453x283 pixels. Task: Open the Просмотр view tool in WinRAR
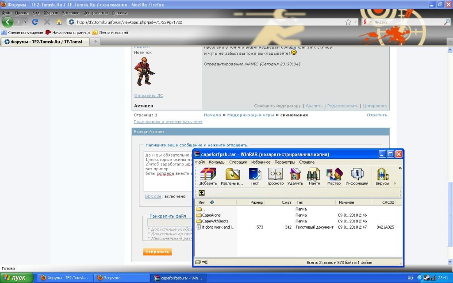click(x=275, y=176)
